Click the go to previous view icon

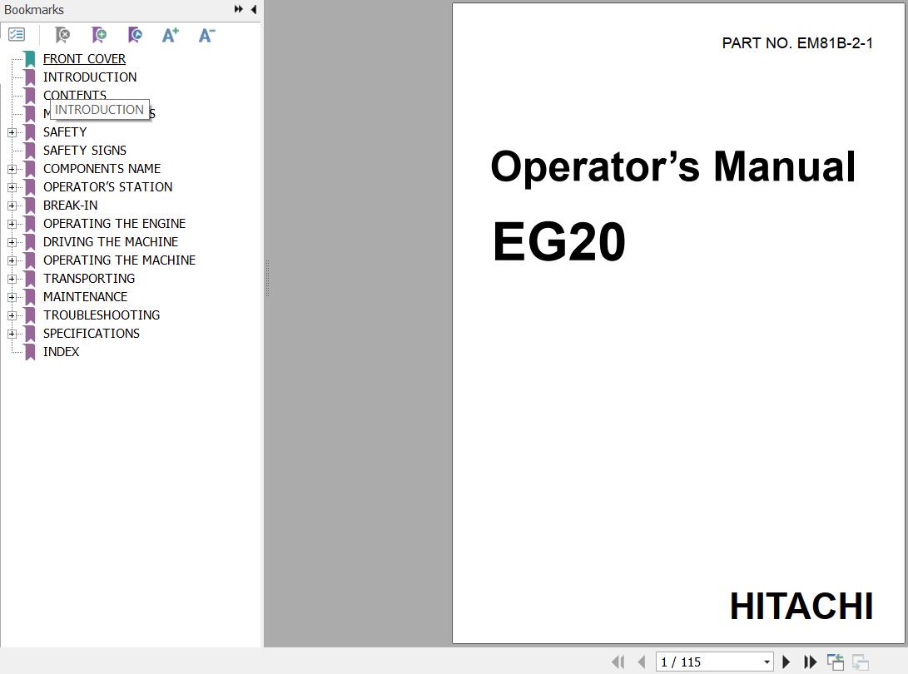click(836, 662)
